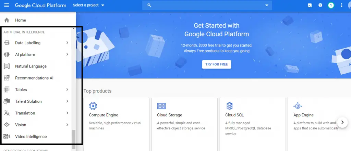Click the Cloud Storage icon
This screenshot has height=151, width=351.
[x=161, y=106]
